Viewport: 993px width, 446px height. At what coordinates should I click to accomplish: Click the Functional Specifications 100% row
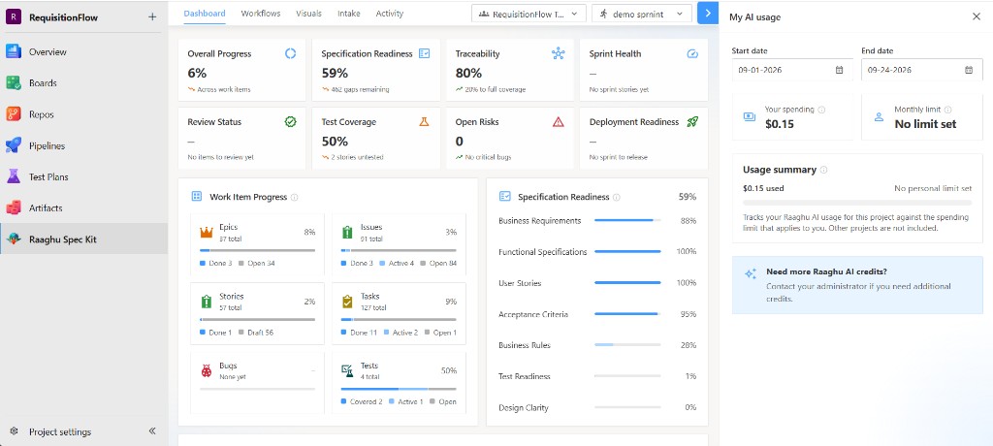click(597, 251)
